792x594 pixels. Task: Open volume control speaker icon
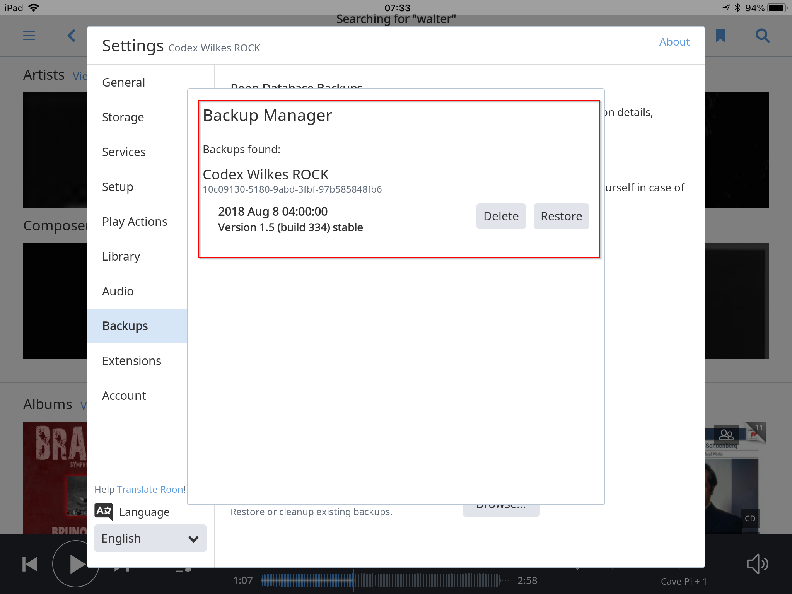tap(757, 564)
